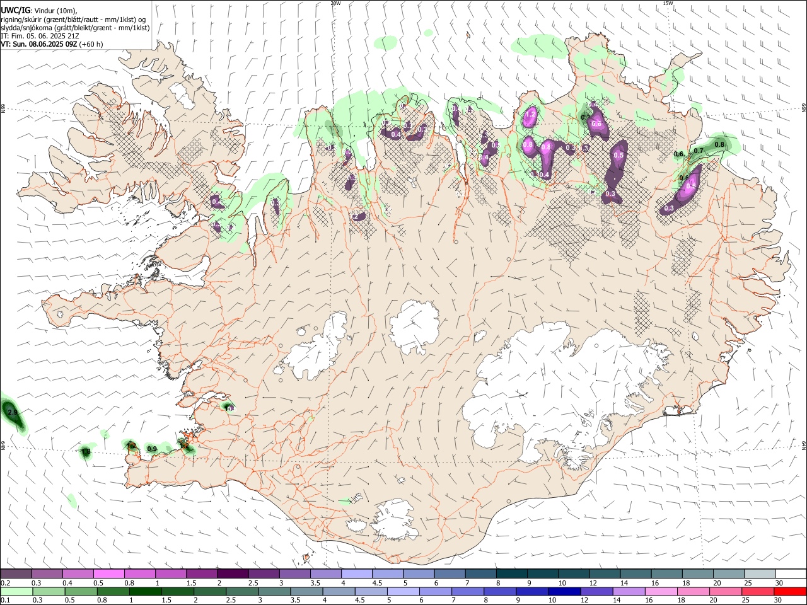Click the 'slydda/snjókoma' legend description line
Screen dimensions: 807x605
[x=75, y=28]
